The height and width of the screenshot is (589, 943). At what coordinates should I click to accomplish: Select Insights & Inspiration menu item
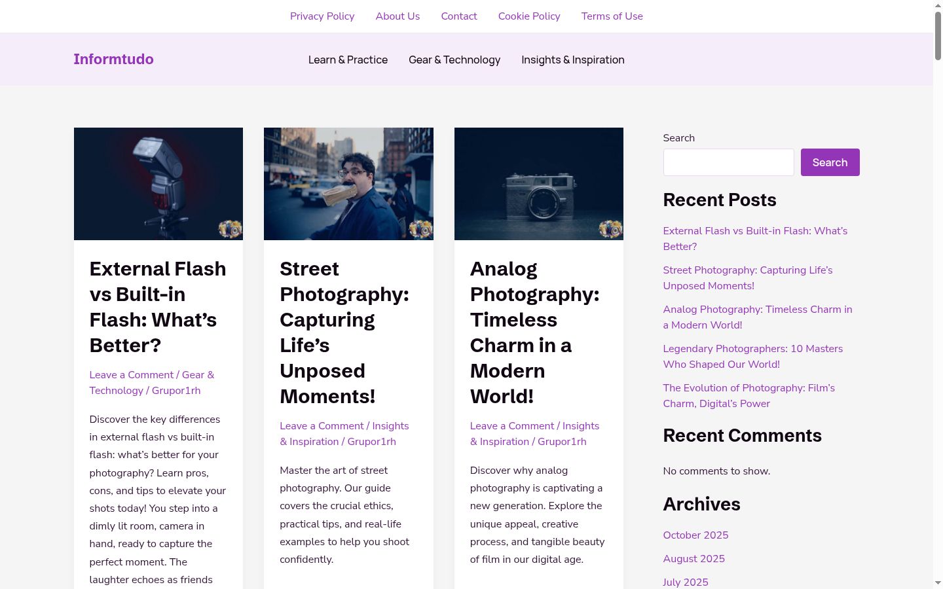tap(573, 60)
